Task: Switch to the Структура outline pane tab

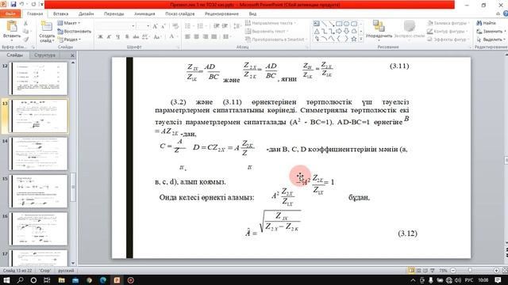Action: tap(44, 55)
